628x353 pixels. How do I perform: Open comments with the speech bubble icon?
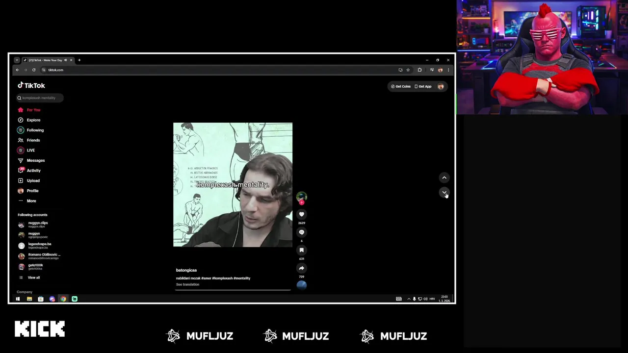point(302,232)
